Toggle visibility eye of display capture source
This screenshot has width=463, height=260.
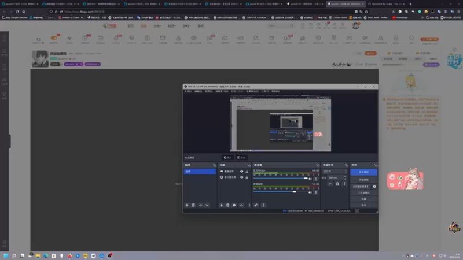[x=241, y=177]
